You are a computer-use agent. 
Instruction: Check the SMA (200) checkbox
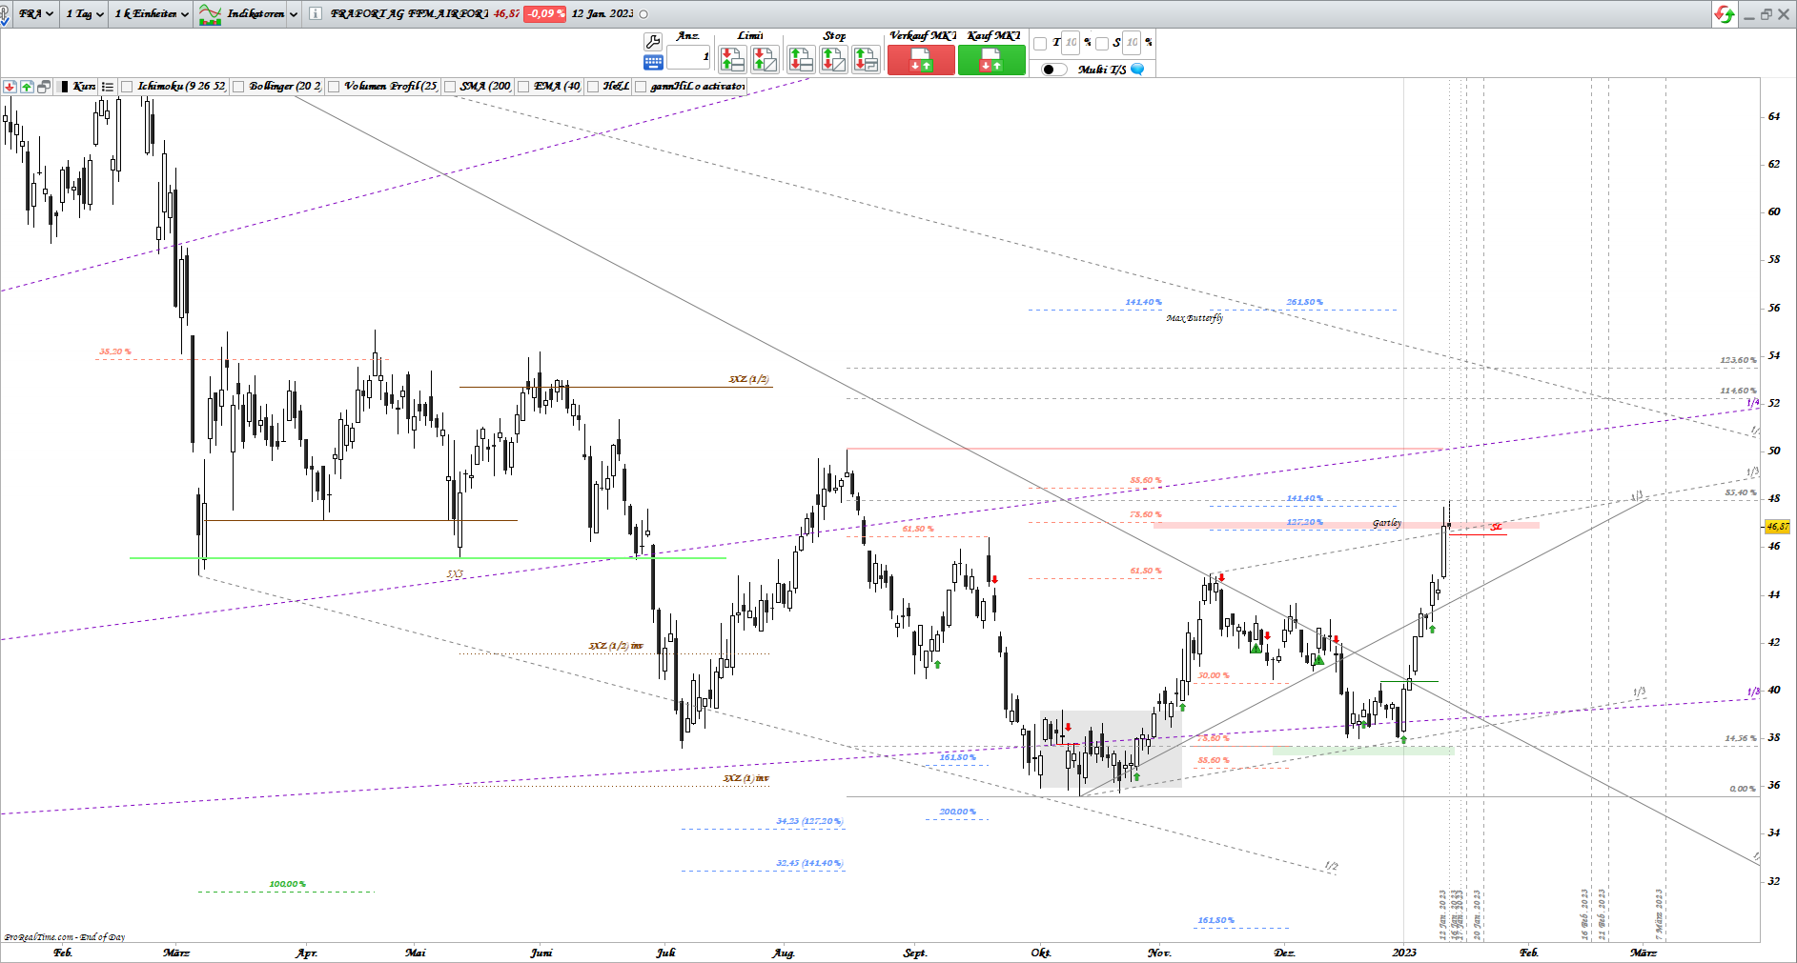[x=450, y=87]
